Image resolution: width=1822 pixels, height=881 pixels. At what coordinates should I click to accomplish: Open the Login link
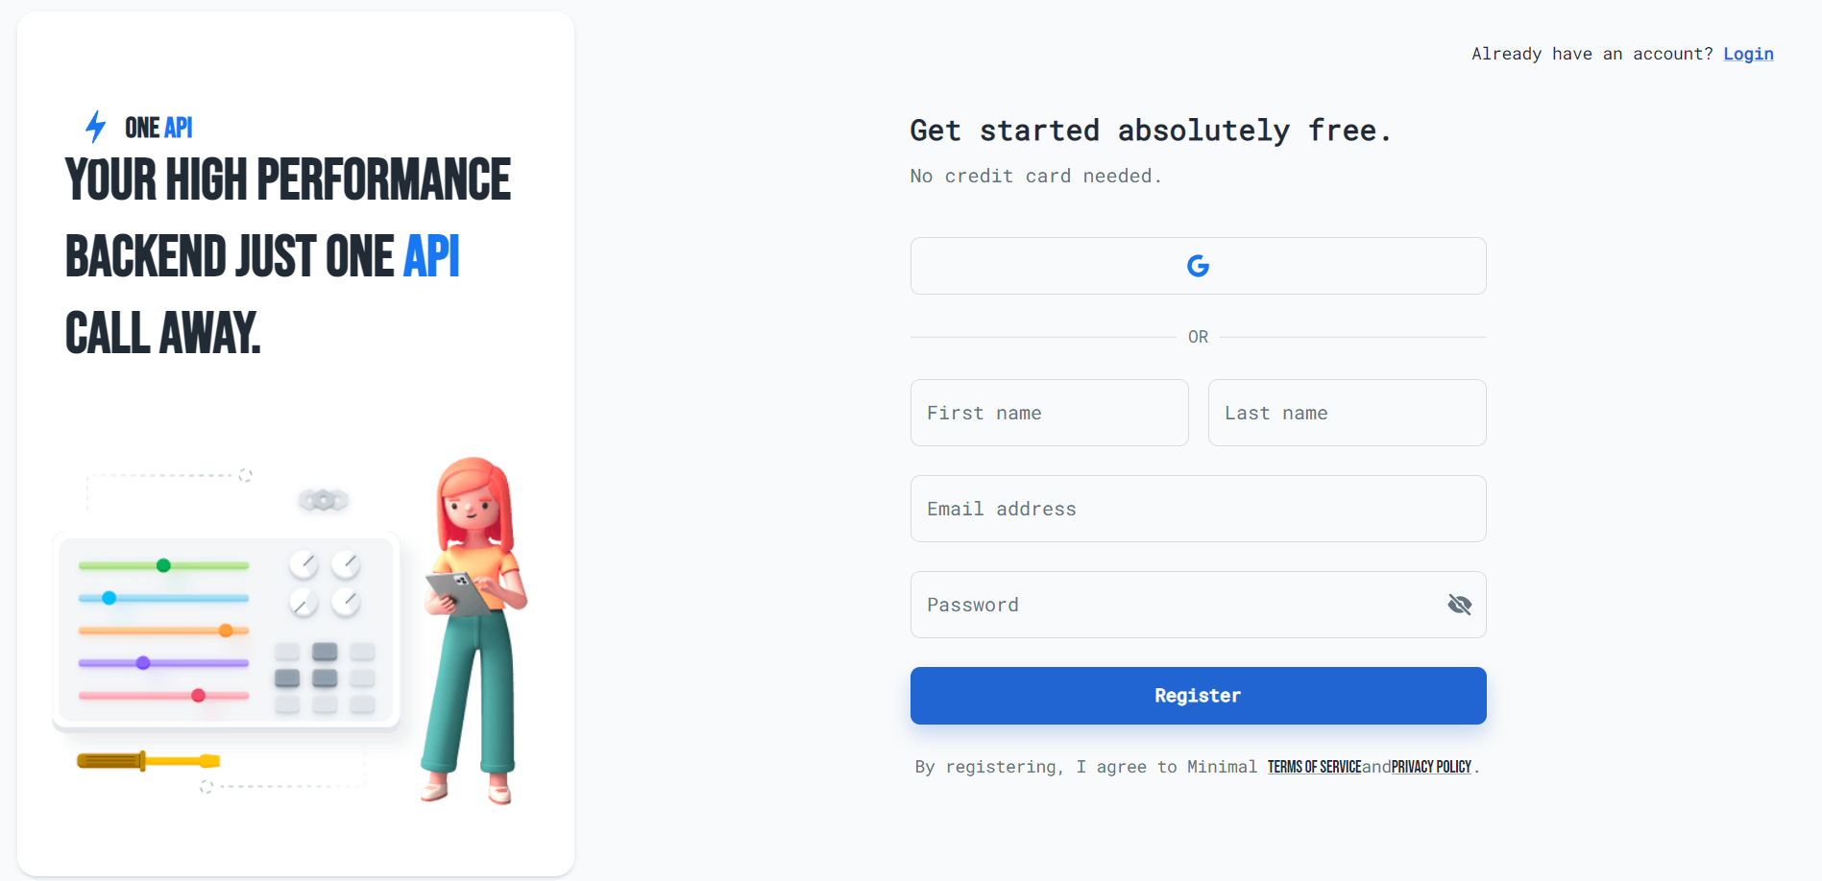click(1748, 54)
